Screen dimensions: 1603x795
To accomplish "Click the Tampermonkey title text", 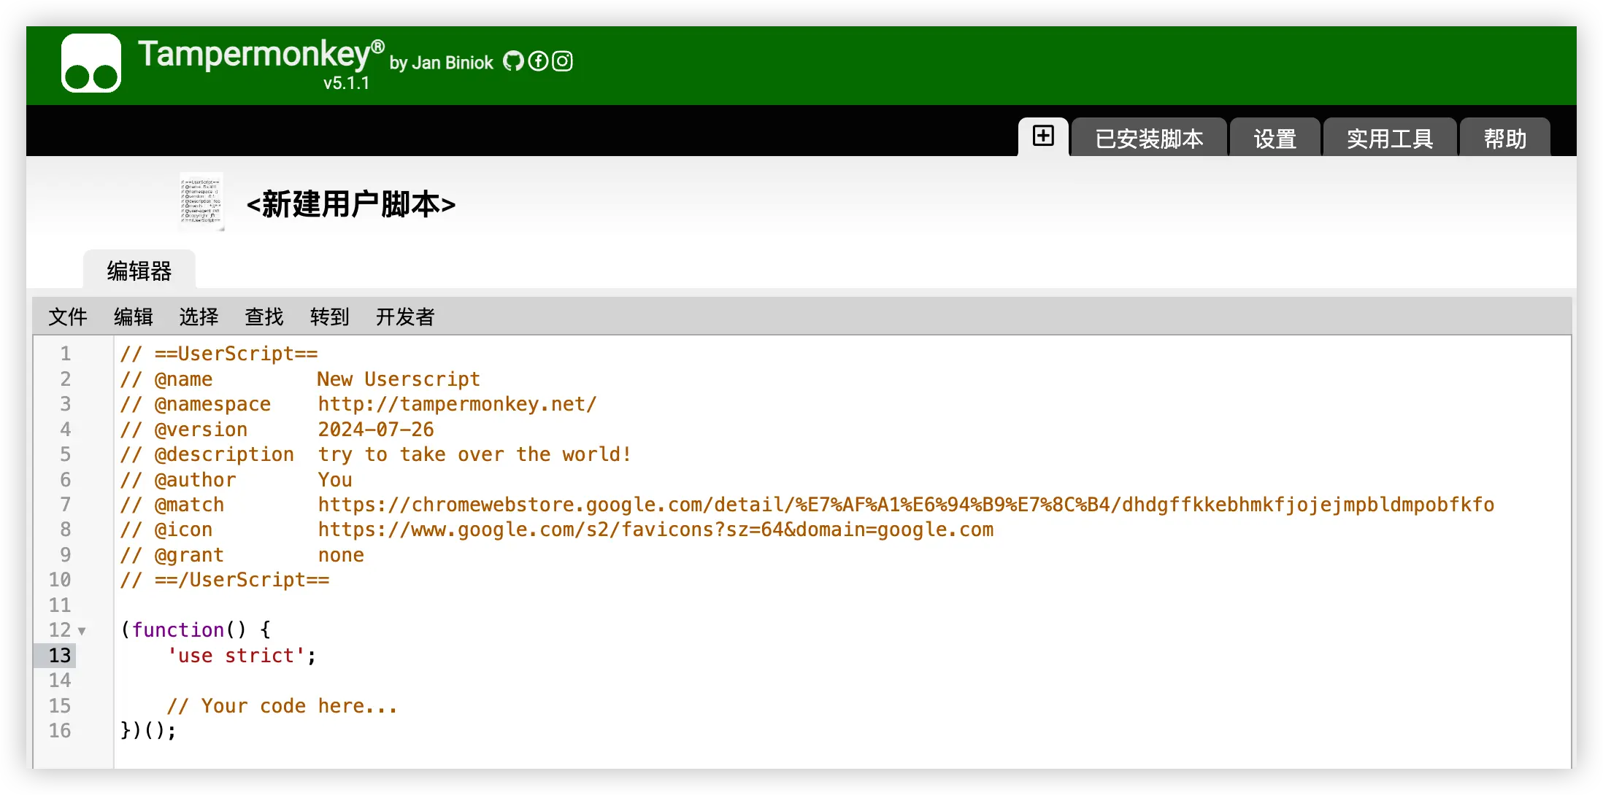I will click(x=261, y=54).
